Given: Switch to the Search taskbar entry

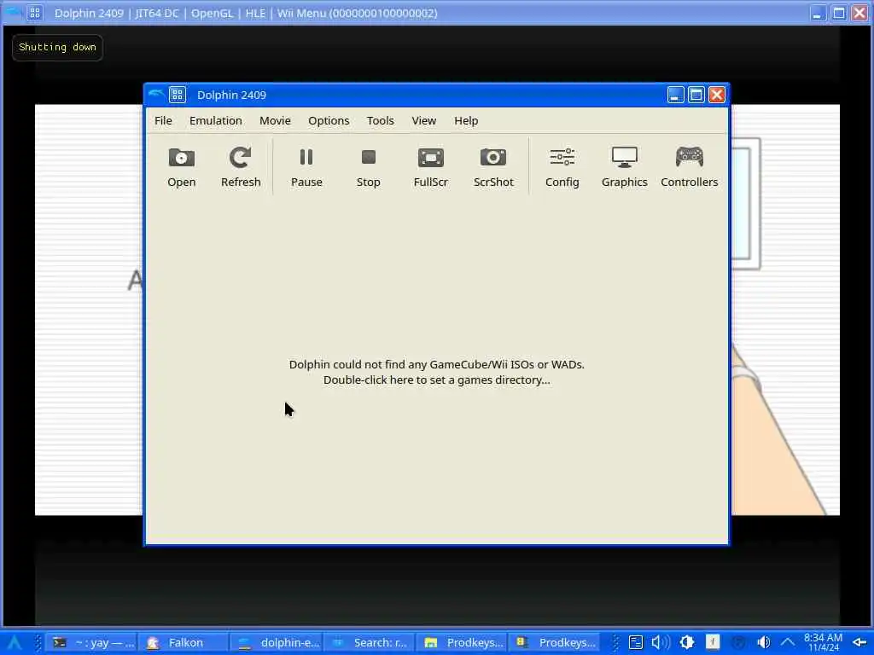Looking at the screenshot, I should point(369,643).
